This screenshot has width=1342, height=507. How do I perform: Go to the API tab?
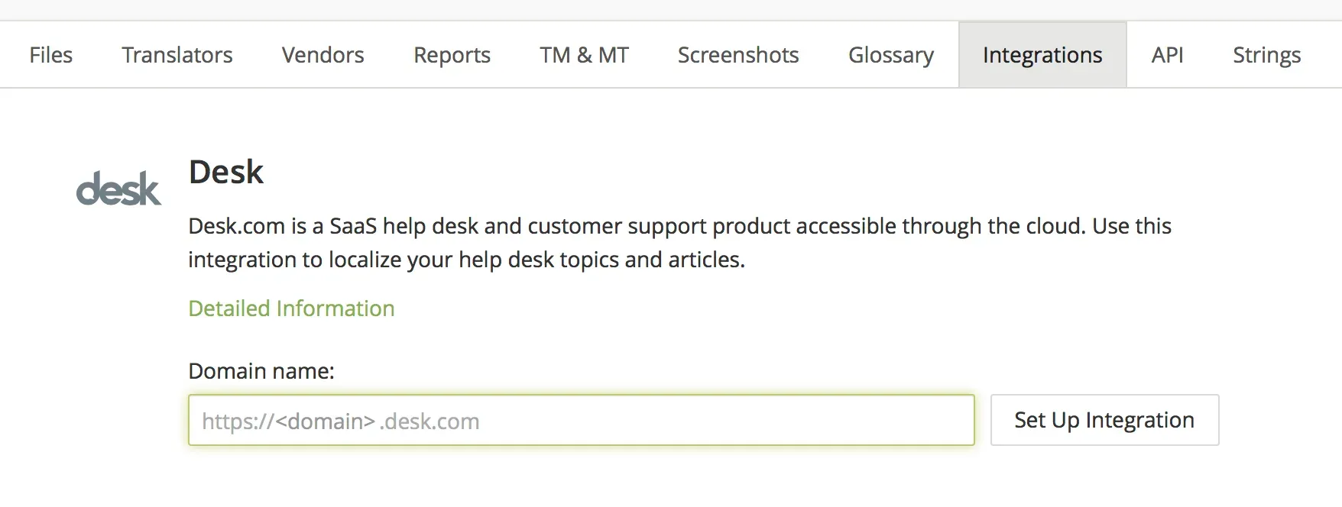click(x=1167, y=55)
